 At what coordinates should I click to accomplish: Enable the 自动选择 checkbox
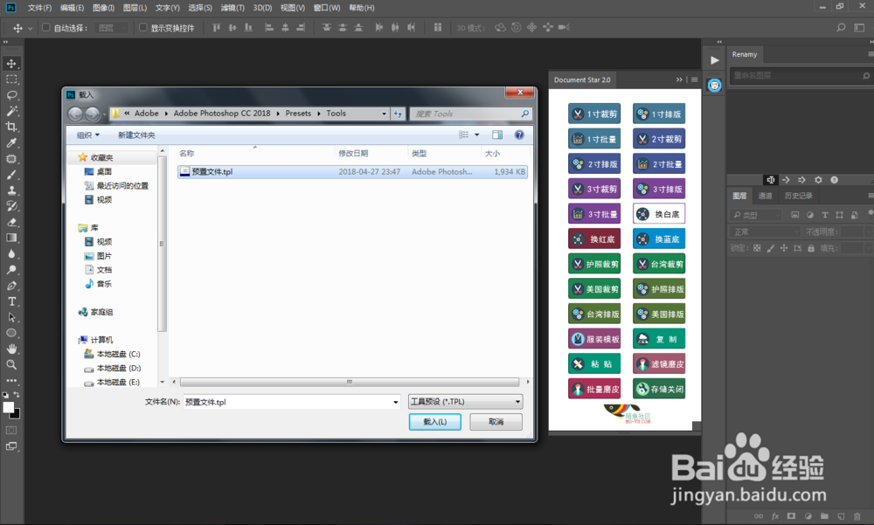(46, 27)
